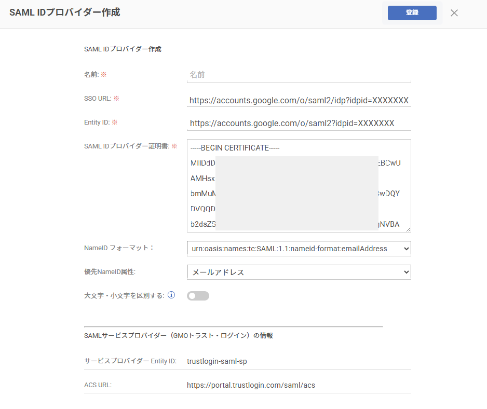The width and height of the screenshot is (487, 409).
Task: Select the trustlogin-saml-sp Entity ID value
Action: pos(217,361)
